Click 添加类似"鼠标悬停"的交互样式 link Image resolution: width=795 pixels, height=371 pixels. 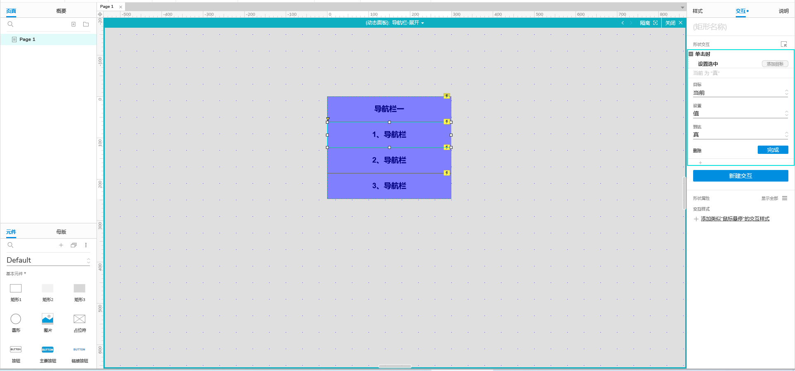(735, 219)
